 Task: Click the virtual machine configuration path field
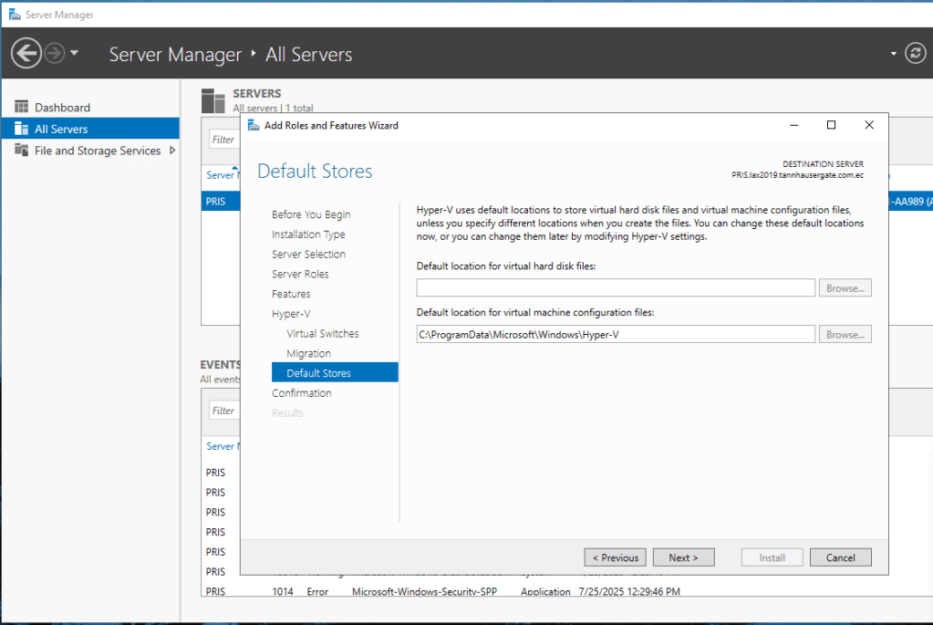[x=615, y=335]
